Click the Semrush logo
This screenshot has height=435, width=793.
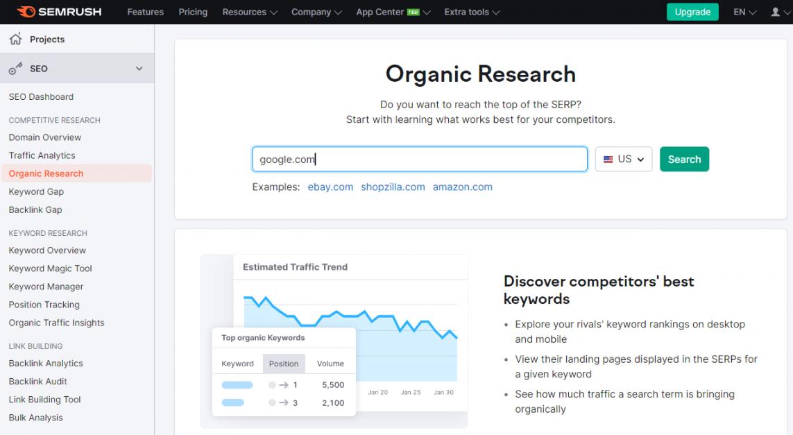(x=59, y=12)
